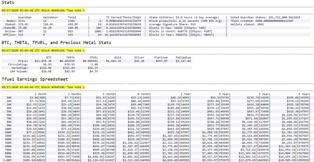Viewport: 314px width, 162px height.
Task: Click the Silver price "$26.28"
Action: 139,61
